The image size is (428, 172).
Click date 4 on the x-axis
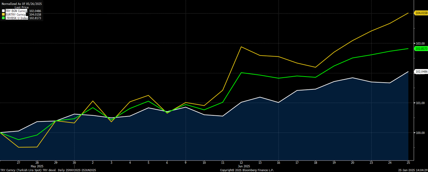(x=130, y=162)
